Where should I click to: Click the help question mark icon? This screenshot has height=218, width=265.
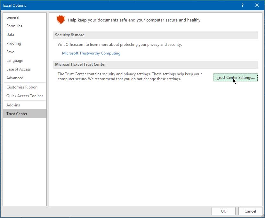pos(243,5)
